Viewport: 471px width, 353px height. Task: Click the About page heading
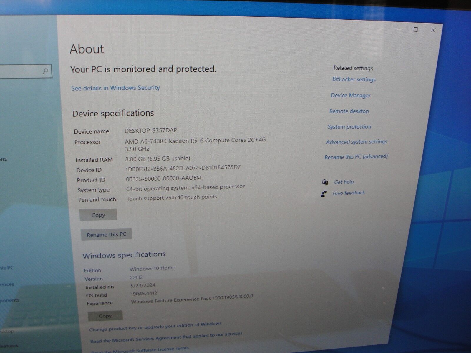[87, 49]
